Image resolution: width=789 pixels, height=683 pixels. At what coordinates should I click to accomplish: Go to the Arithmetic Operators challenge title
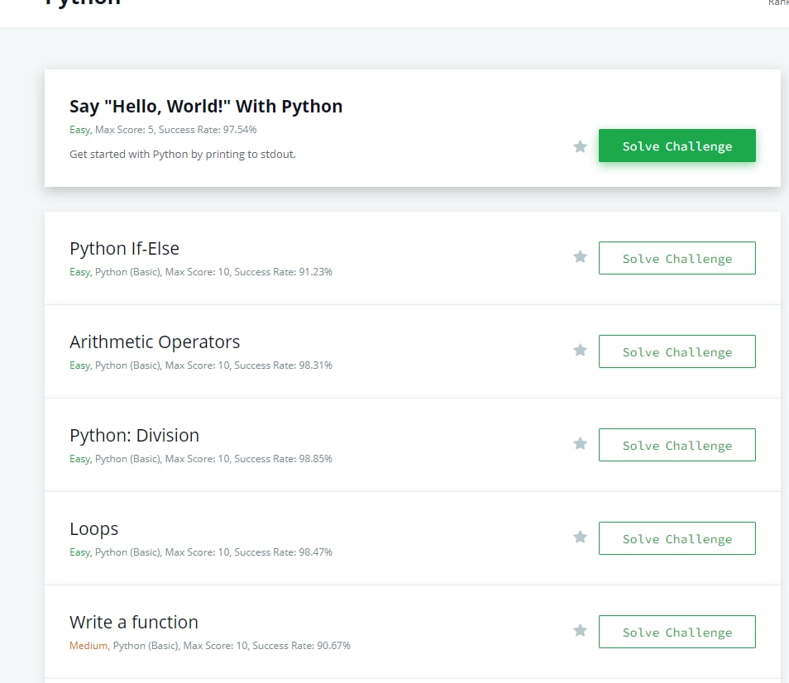[x=155, y=342]
